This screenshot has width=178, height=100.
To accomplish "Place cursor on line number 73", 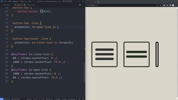I will [7, 27].
